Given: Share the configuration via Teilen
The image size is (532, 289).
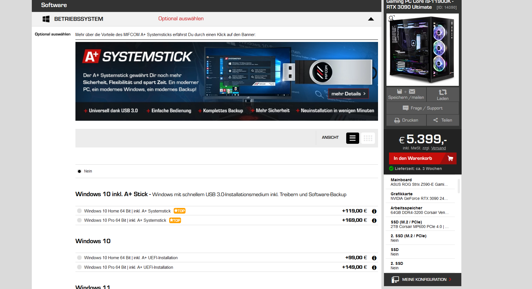Looking at the screenshot, I should pos(443,120).
